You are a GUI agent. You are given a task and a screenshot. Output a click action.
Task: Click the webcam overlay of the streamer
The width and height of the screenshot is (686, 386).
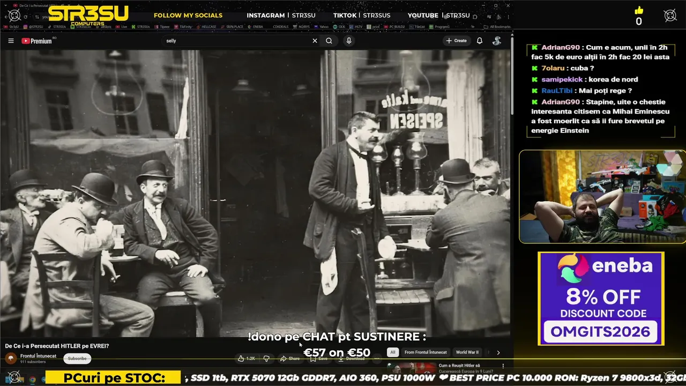click(602, 197)
